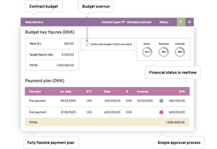The width and height of the screenshot is (217, 149).
Task: Toggle Notify when budget 80% completed checkbox
Action: click(87, 44)
